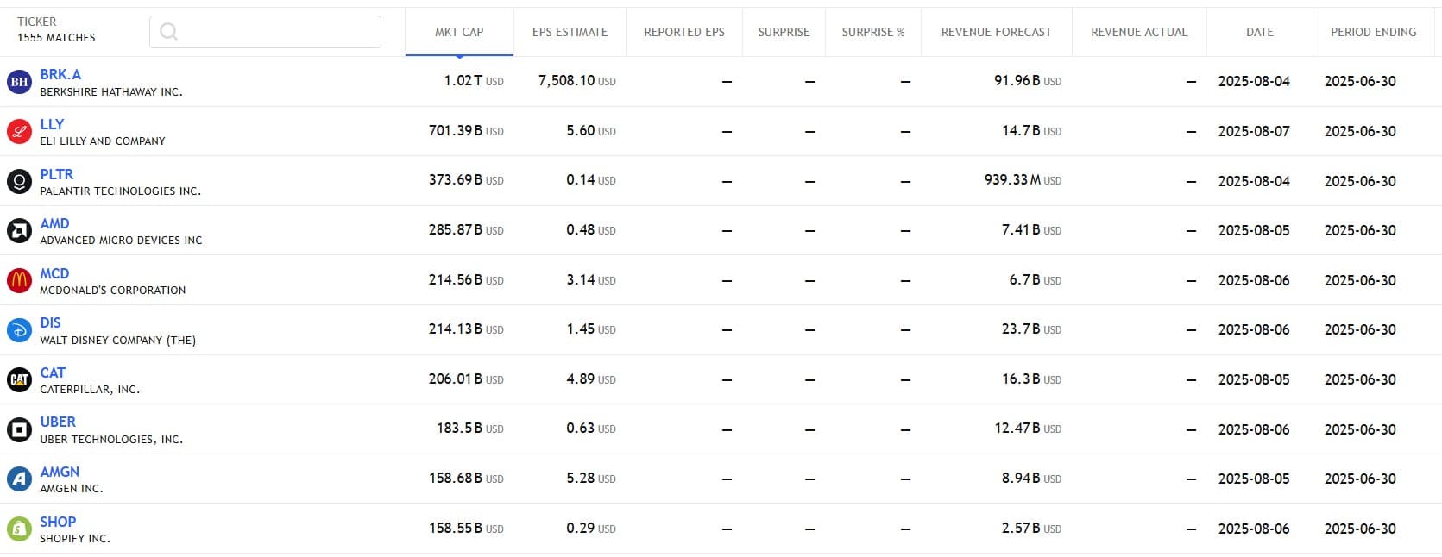This screenshot has width=1442, height=557.
Task: Click the 939.33 M revenue forecast
Action: (1023, 180)
